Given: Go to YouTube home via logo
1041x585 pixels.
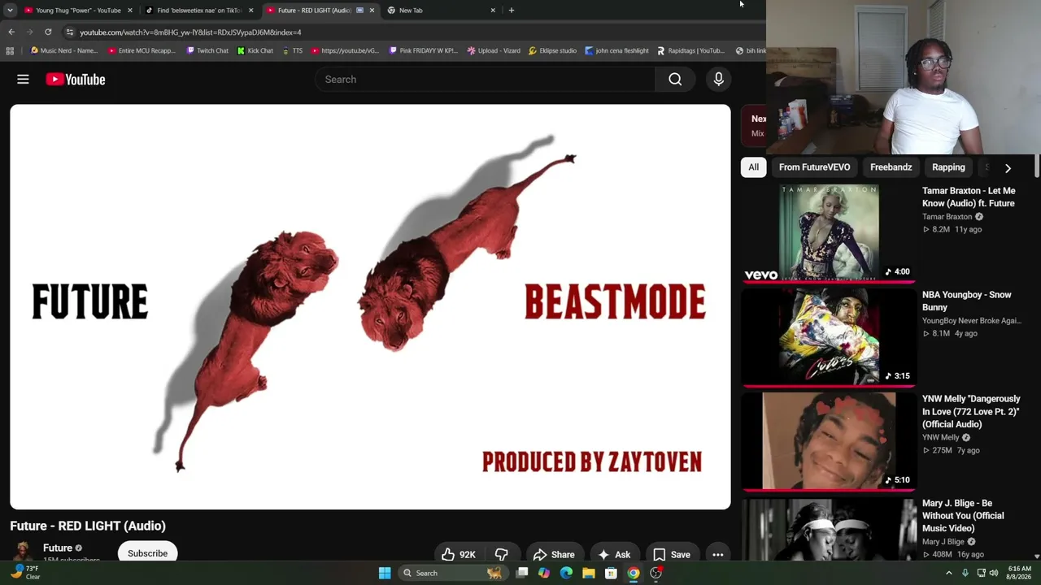Looking at the screenshot, I should coord(76,79).
